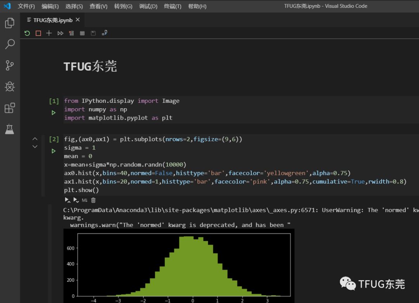Image resolution: width=419 pixels, height=303 pixels.
Task: Open the Explorer view in activity bar
Action: tap(10, 23)
